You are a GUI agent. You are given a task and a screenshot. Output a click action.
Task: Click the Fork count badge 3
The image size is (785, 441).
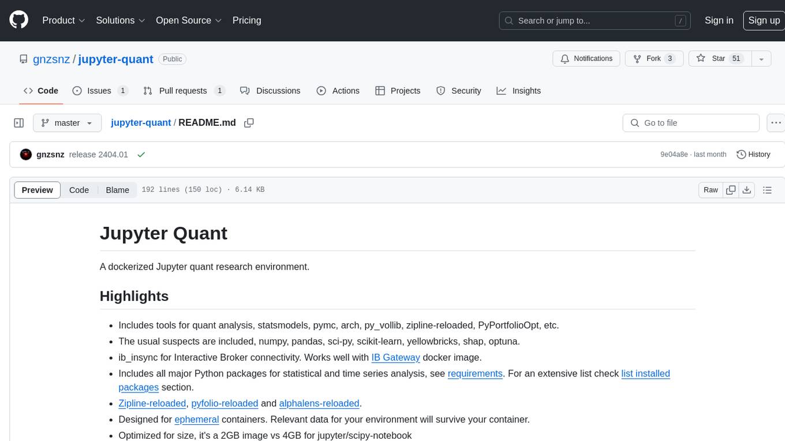coord(670,59)
